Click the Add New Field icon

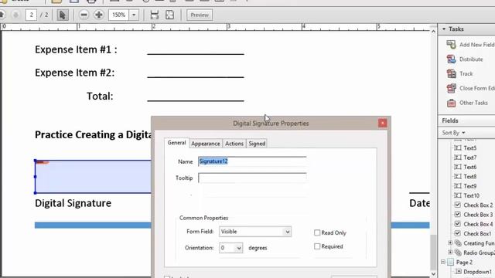click(452, 45)
